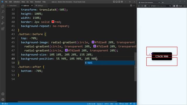
Task: Click the browser back arrow
Action: pyautogui.click(x=139, y=6)
